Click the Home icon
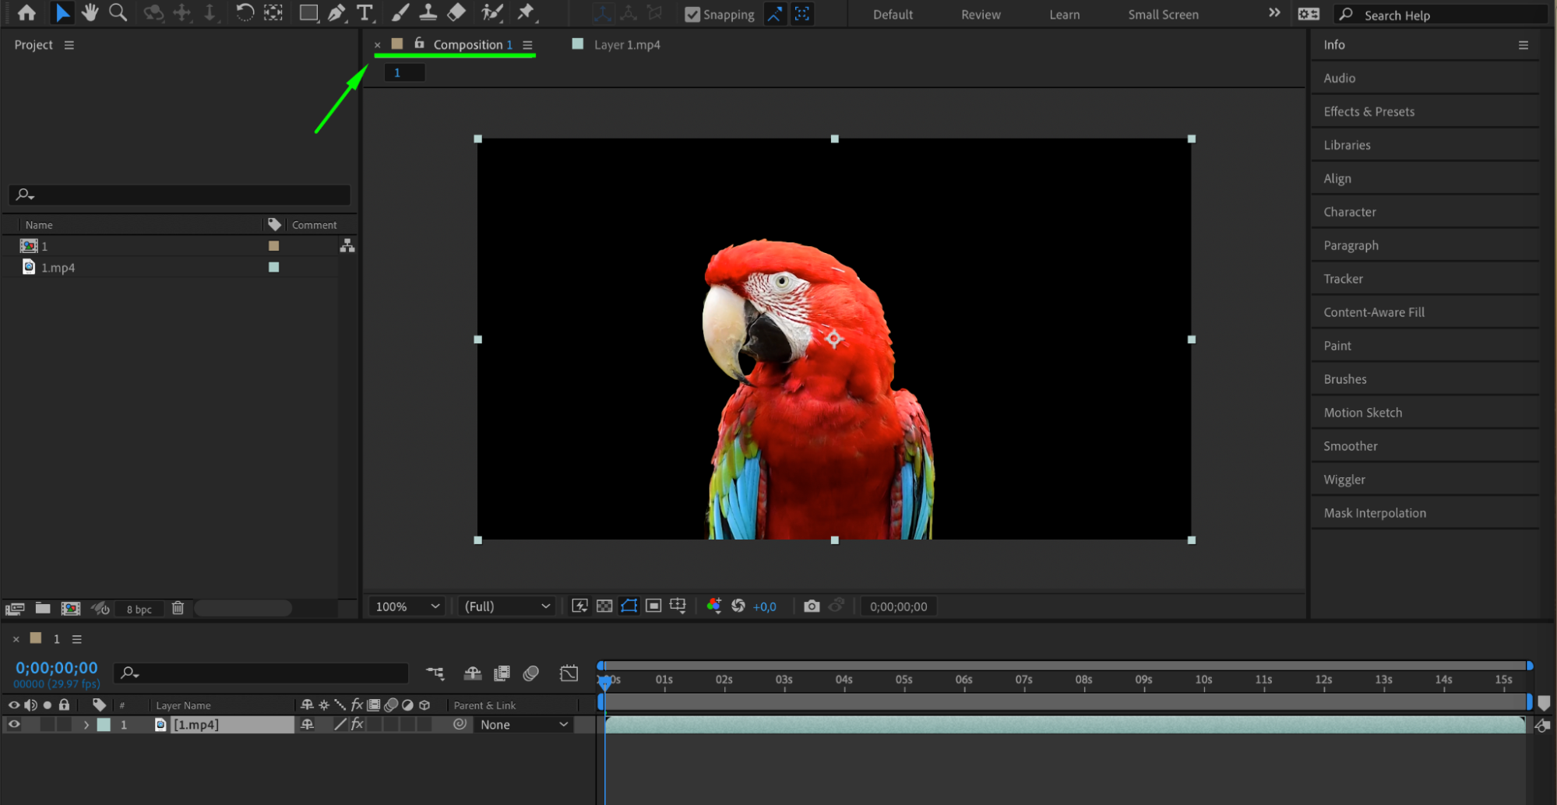 click(x=26, y=12)
